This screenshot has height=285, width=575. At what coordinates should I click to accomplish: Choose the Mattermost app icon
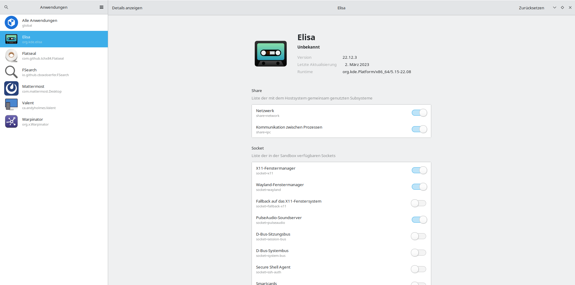click(11, 89)
